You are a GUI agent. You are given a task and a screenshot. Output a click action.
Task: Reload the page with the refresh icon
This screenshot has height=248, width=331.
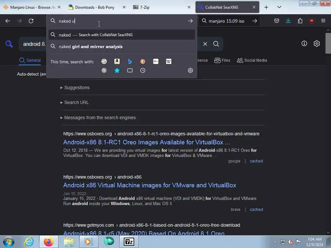point(31,21)
